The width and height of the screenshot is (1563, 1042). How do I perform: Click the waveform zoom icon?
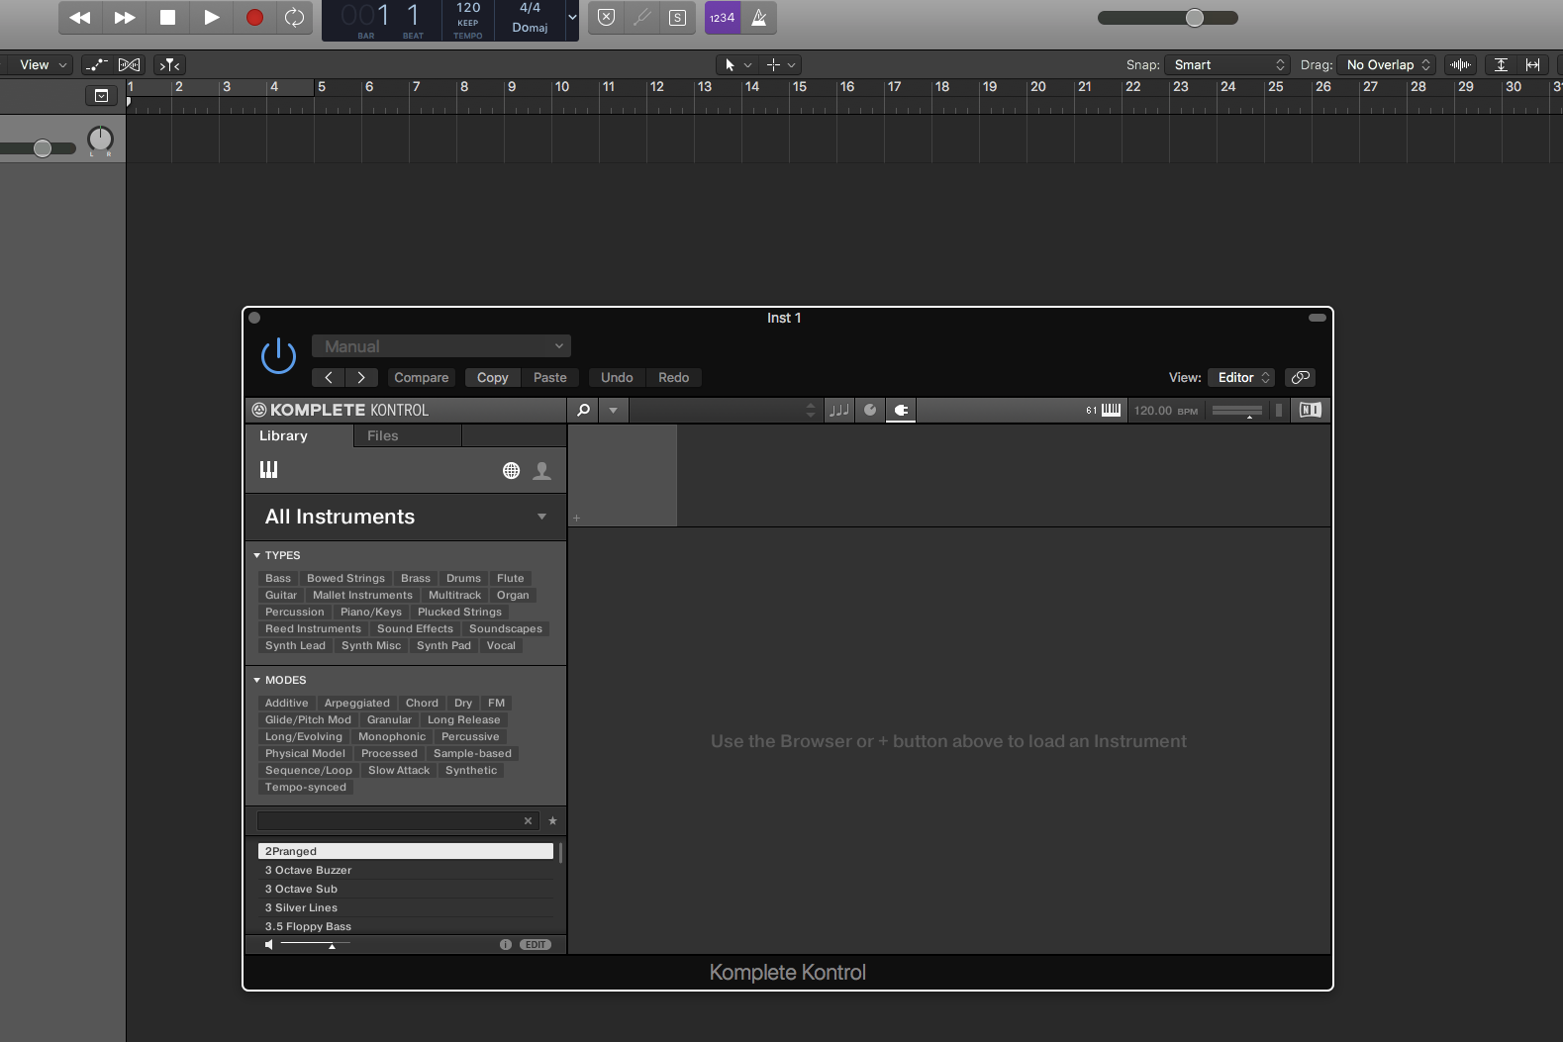[x=1460, y=64]
